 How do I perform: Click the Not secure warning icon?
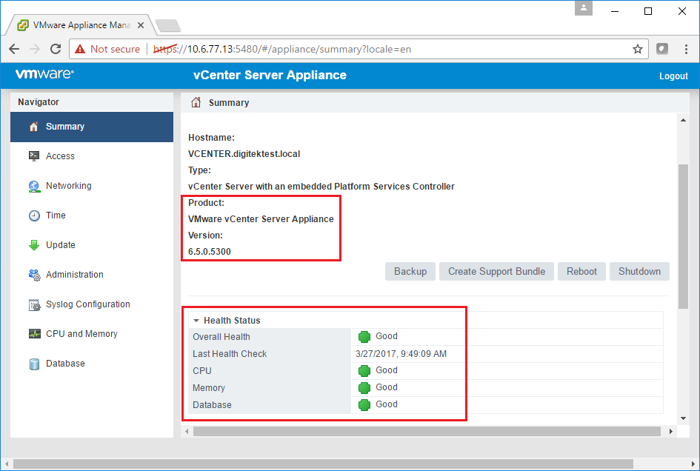pos(80,49)
